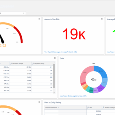Select the light blue 11.77% donut segment
Image resolution: width=115 pixels, height=115 pixels.
[x=104, y=82]
